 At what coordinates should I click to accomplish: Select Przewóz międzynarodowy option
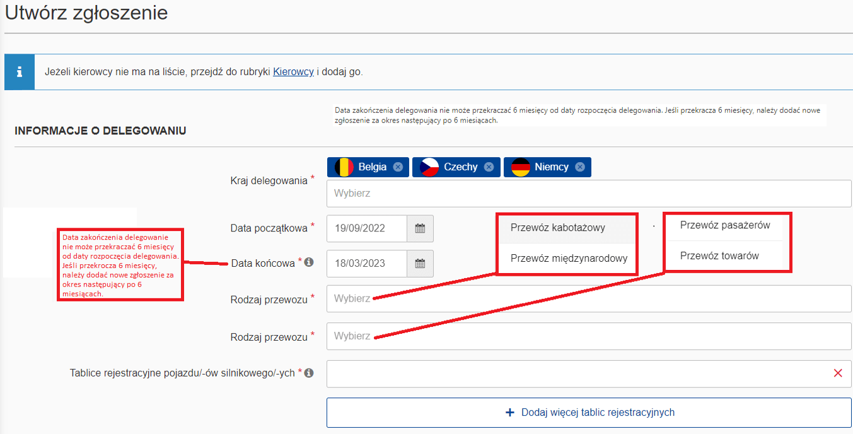tap(569, 258)
